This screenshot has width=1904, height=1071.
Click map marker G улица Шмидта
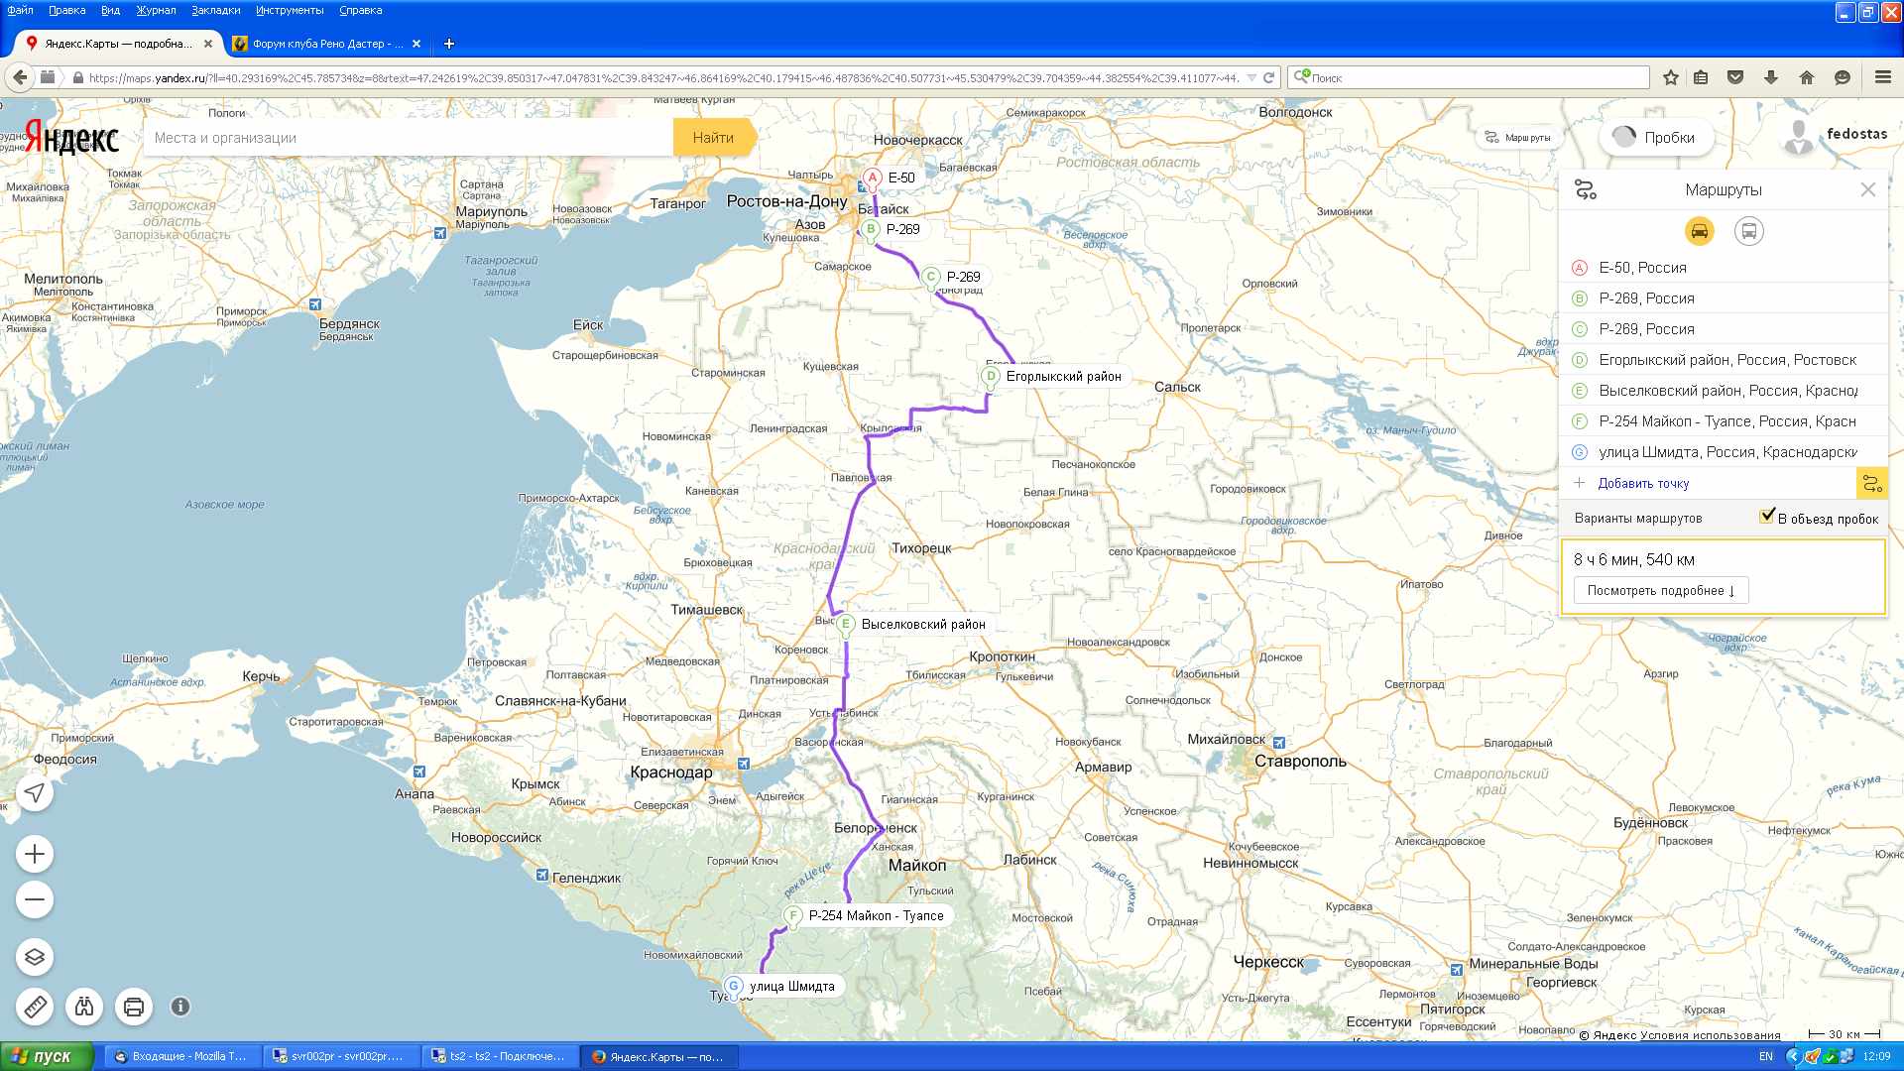(x=734, y=987)
